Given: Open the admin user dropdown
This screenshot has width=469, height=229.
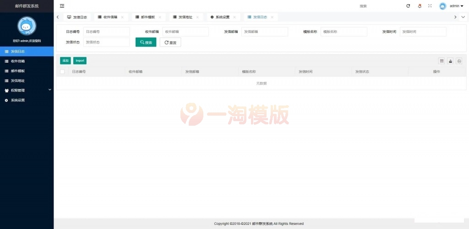Looking at the screenshot, I should [x=457, y=6].
